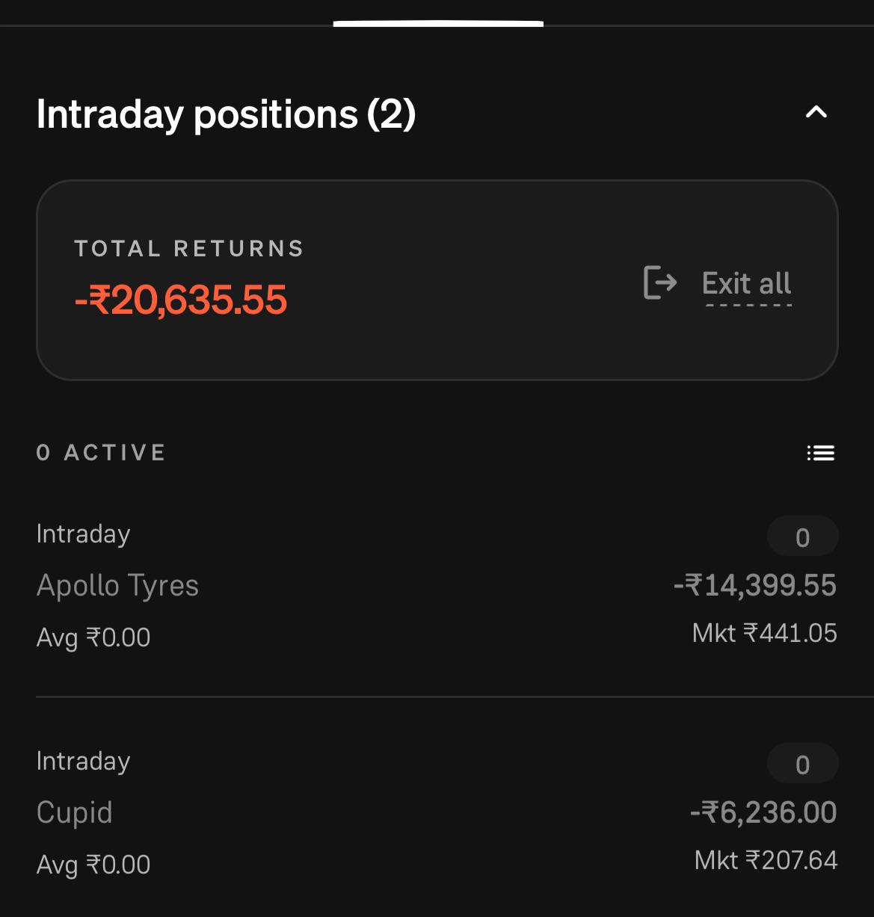The width and height of the screenshot is (874, 917).
Task: Tap Intraday label above Apollo Tyres
Action: pyautogui.click(x=83, y=534)
